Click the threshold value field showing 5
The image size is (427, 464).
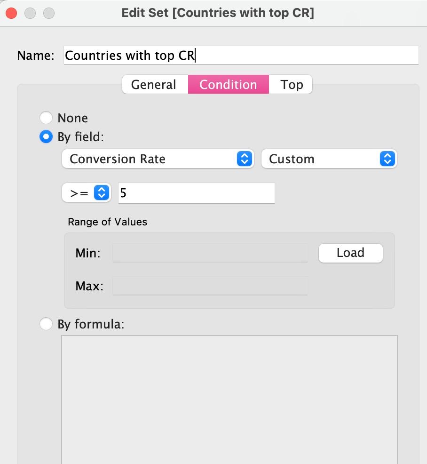(197, 193)
